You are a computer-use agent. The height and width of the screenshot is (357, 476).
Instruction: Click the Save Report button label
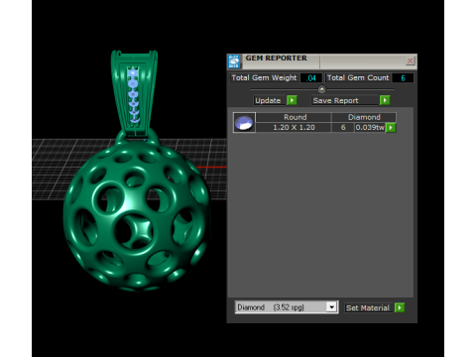click(x=345, y=100)
